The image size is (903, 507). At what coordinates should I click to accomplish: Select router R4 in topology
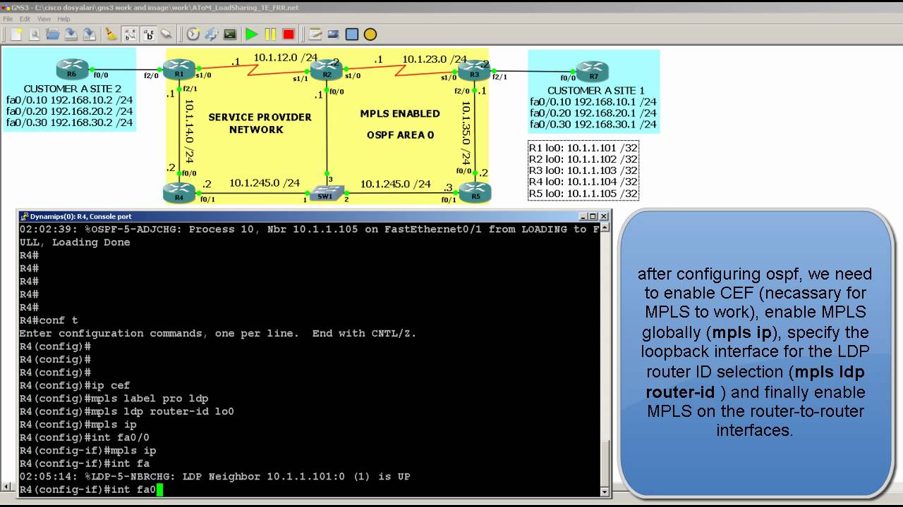178,192
